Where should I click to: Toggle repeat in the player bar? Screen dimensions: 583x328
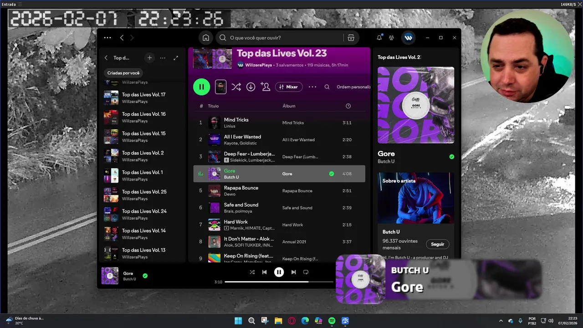click(306, 272)
